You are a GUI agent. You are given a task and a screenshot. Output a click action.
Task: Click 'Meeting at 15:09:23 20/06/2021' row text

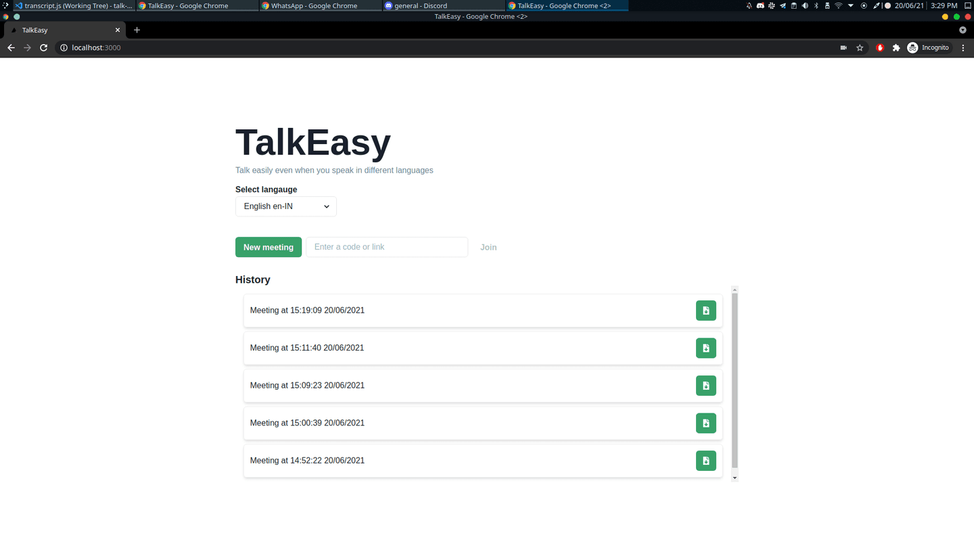pyautogui.click(x=307, y=386)
